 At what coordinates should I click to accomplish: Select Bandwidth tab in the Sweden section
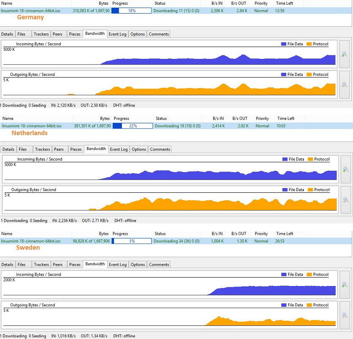coord(95,264)
